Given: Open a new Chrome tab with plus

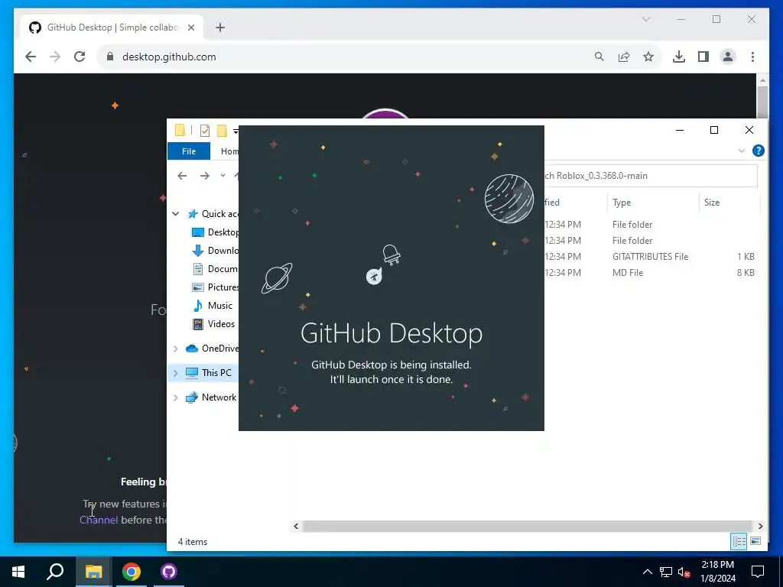Looking at the screenshot, I should coord(220,28).
